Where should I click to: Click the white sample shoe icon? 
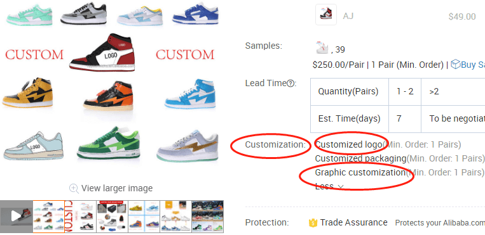coord(322,48)
